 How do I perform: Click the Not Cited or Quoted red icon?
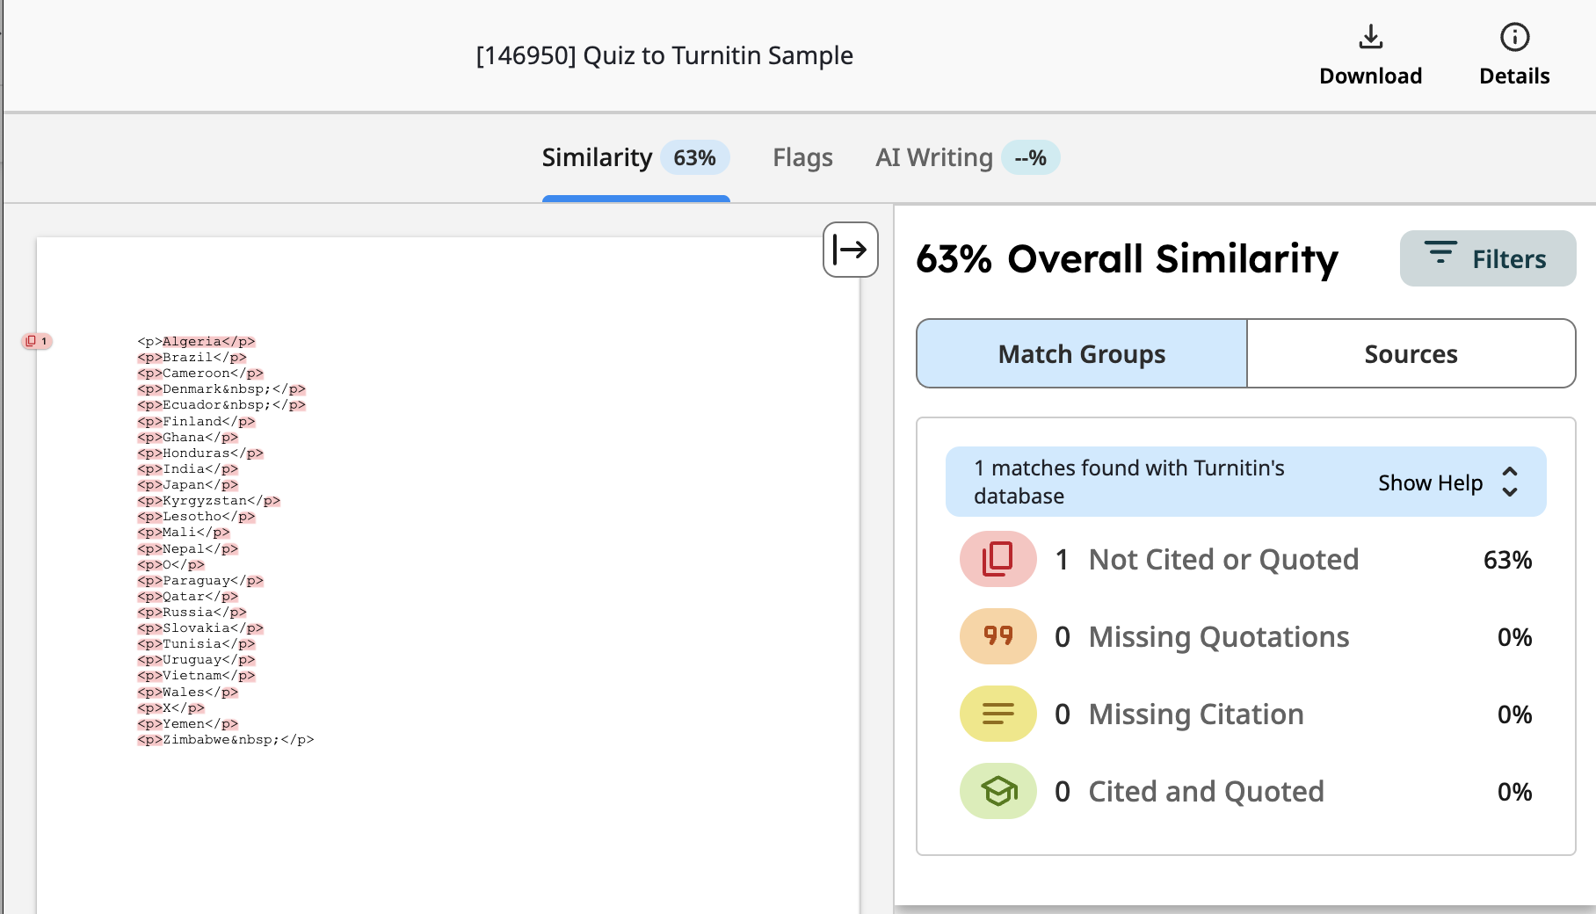click(997, 559)
